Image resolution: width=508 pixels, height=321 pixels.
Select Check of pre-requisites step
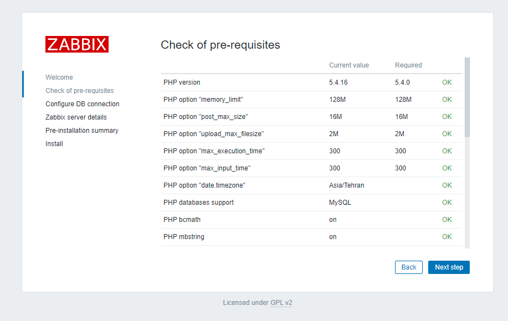click(80, 91)
